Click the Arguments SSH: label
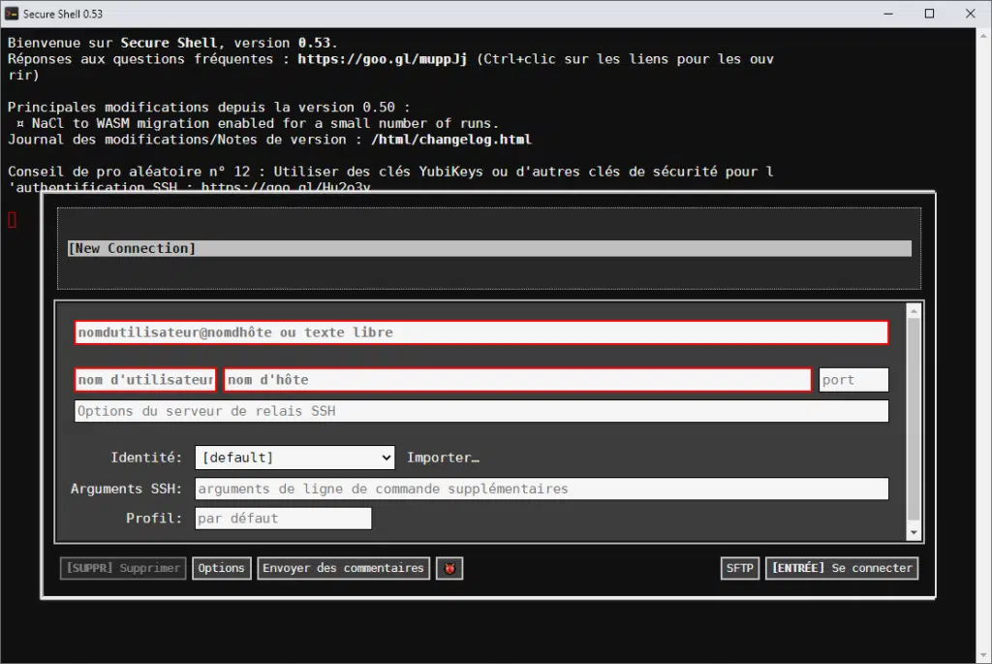The image size is (992, 664). [x=126, y=489]
